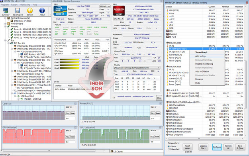Click the close icon on Core Max graph

(75, 103)
